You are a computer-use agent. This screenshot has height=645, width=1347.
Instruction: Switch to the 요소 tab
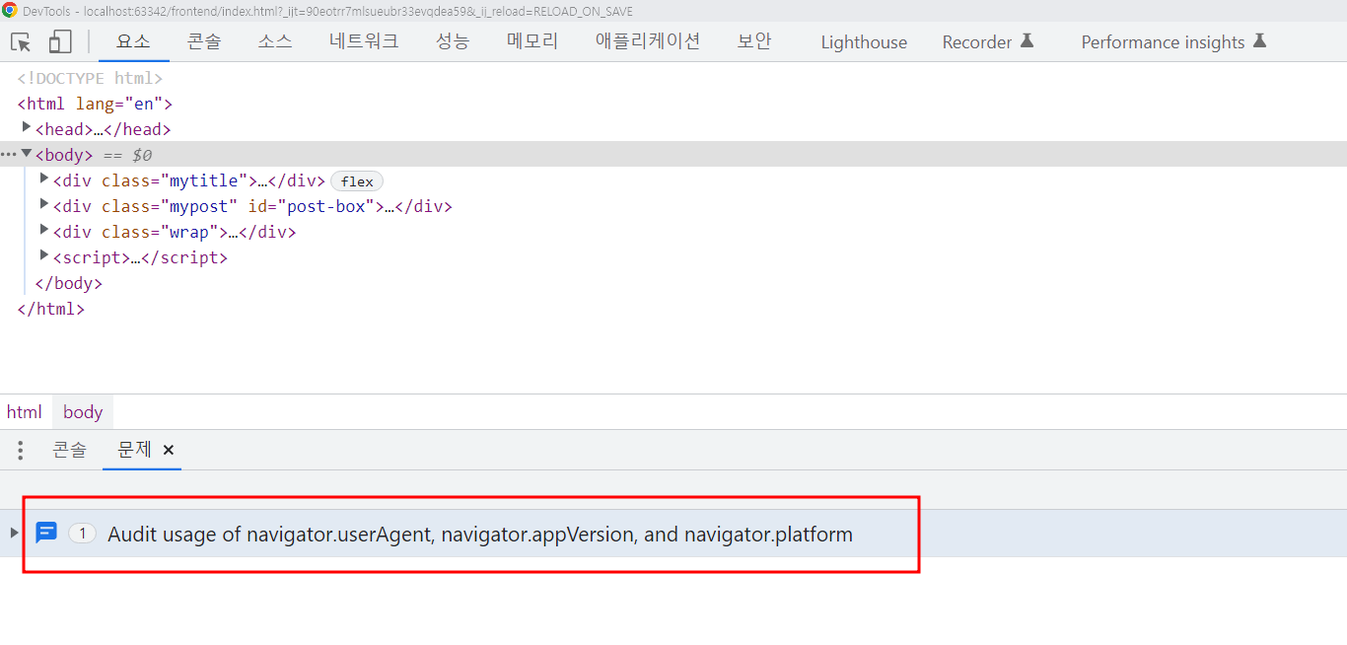click(x=133, y=41)
